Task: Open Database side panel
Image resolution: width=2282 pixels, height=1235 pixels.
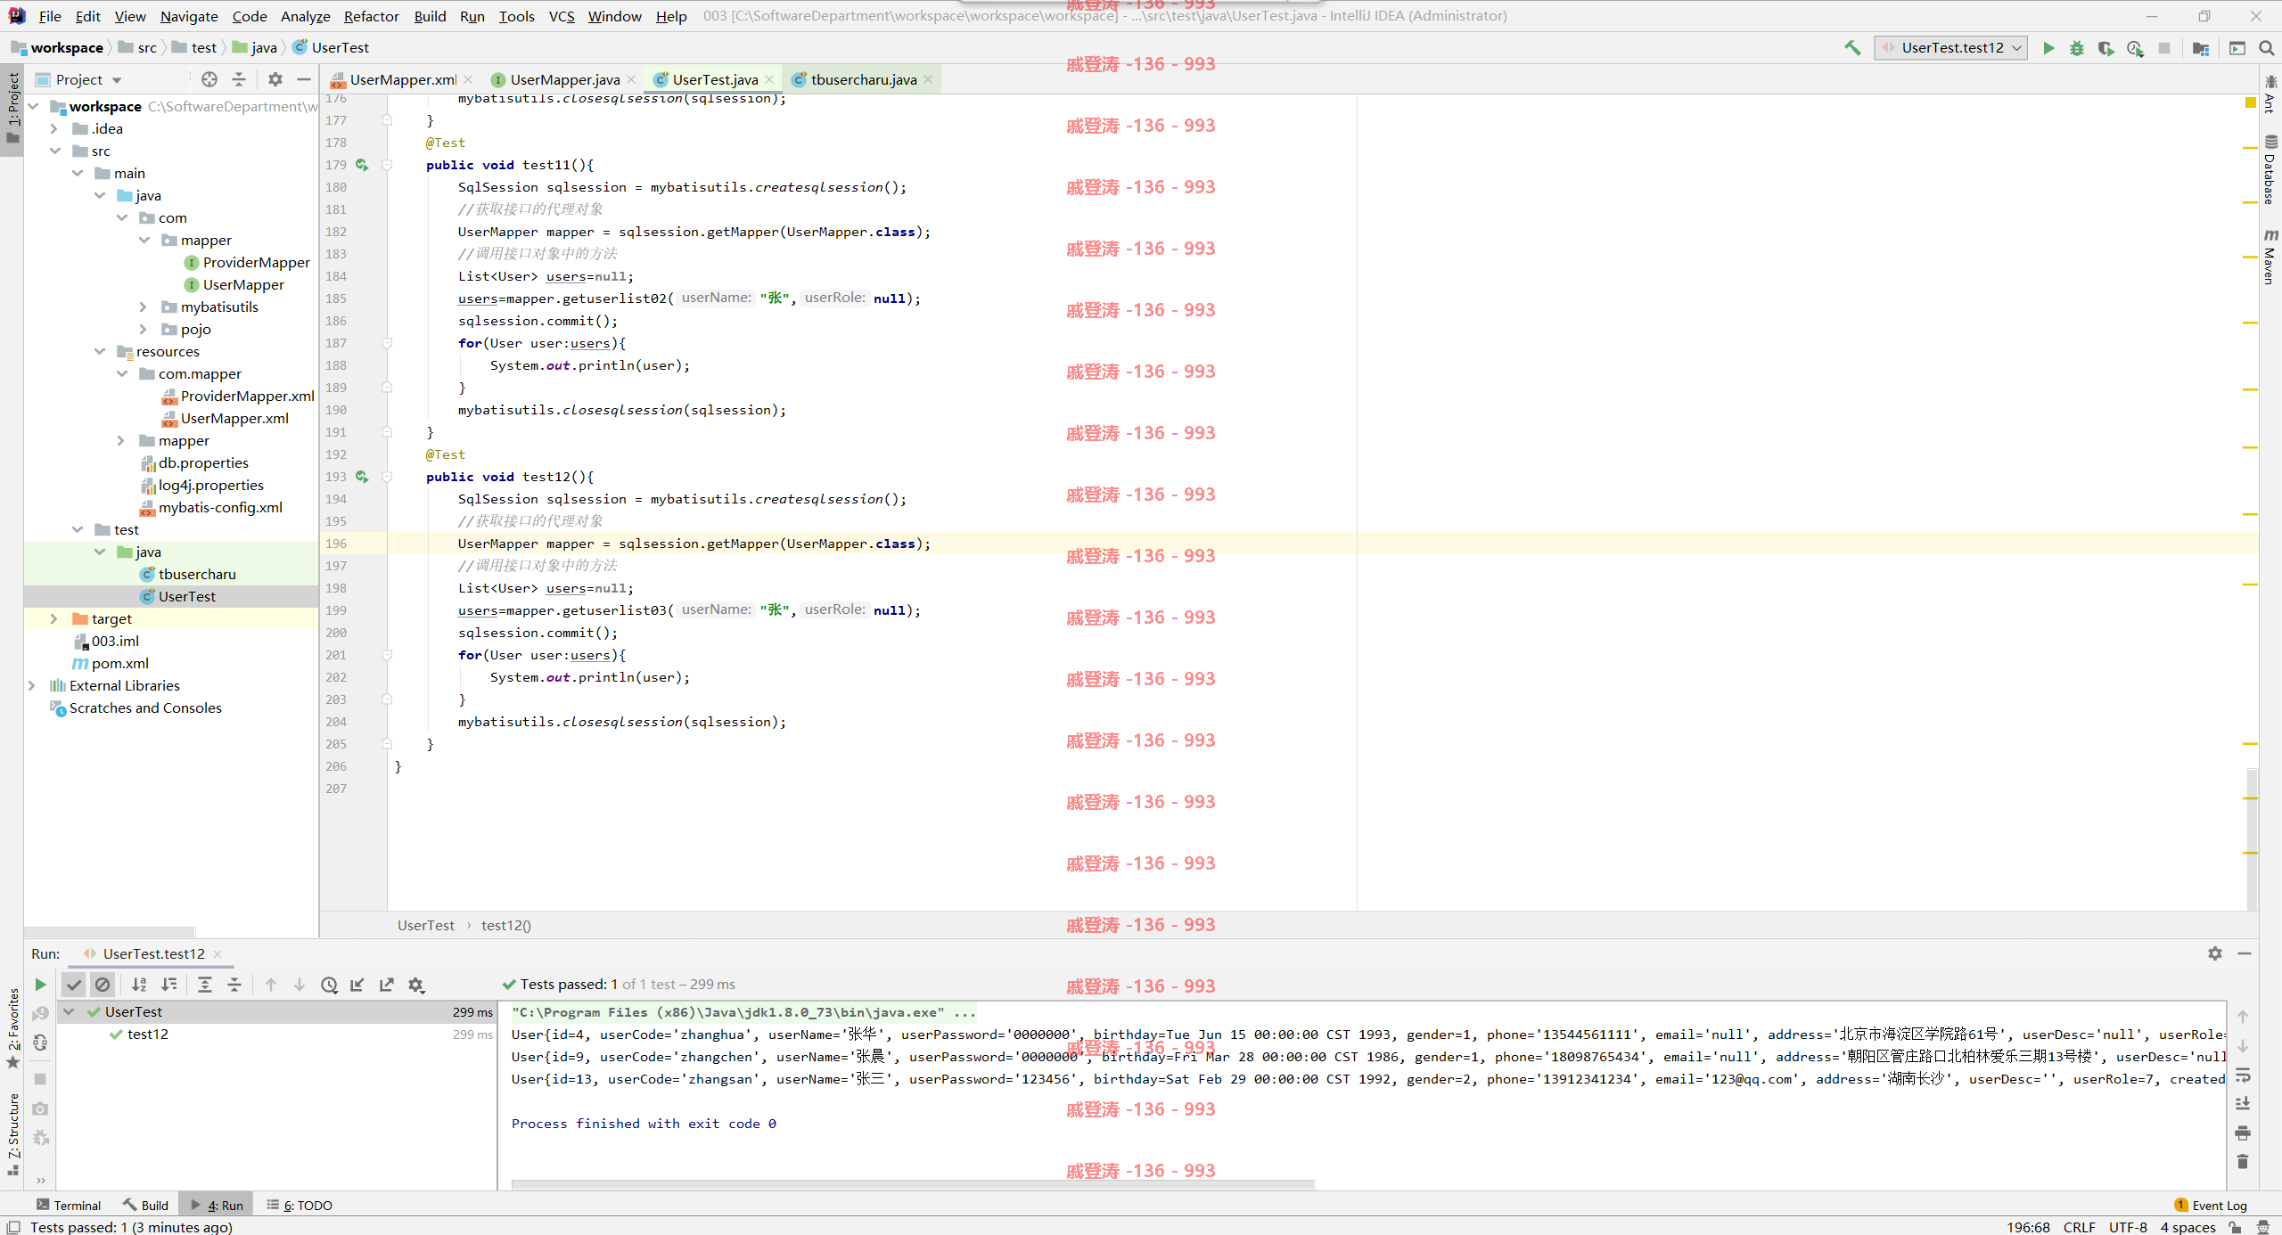Action: (2270, 169)
